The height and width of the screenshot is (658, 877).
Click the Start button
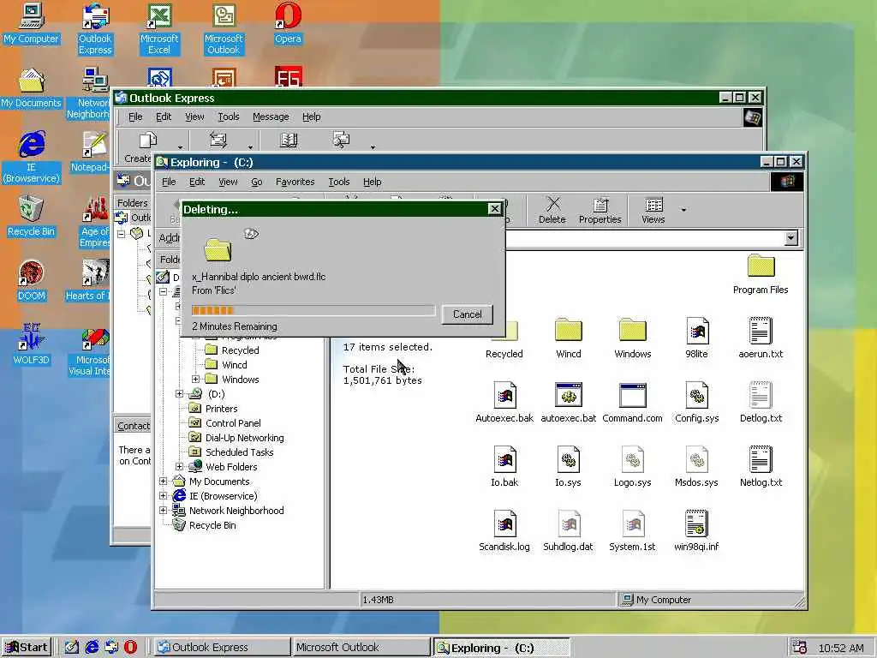(x=27, y=648)
